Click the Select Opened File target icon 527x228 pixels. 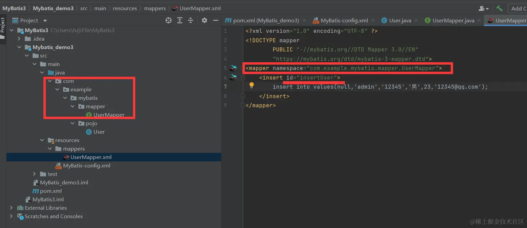[x=169, y=20]
